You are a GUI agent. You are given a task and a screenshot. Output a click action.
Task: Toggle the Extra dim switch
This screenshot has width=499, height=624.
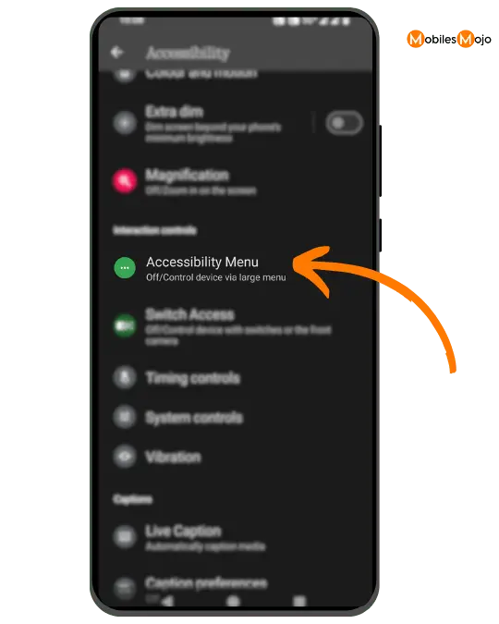(344, 123)
